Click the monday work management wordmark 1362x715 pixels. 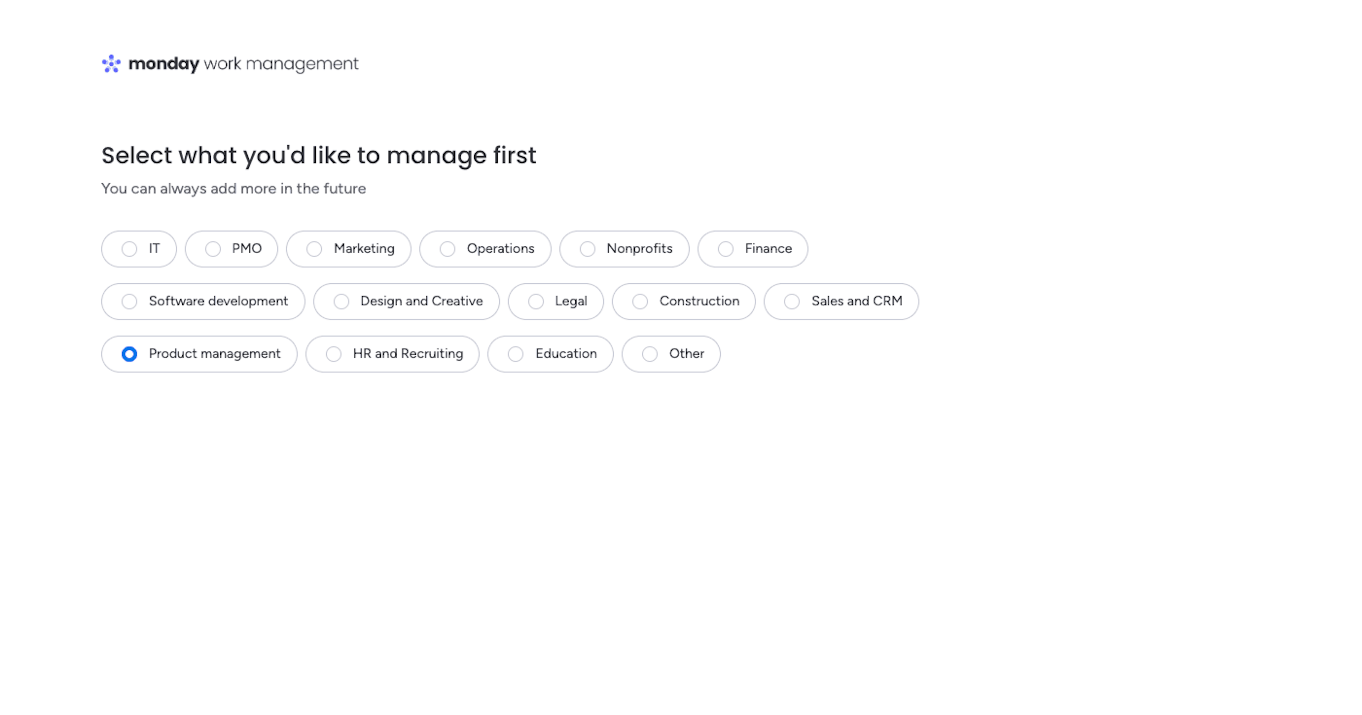(x=243, y=63)
